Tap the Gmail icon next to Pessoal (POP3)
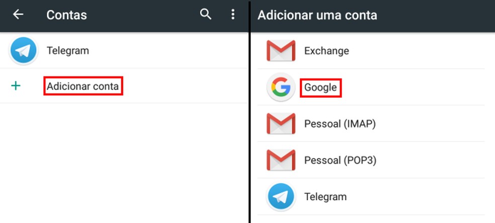Screen dimensions: 495x223 pyautogui.click(x=280, y=160)
